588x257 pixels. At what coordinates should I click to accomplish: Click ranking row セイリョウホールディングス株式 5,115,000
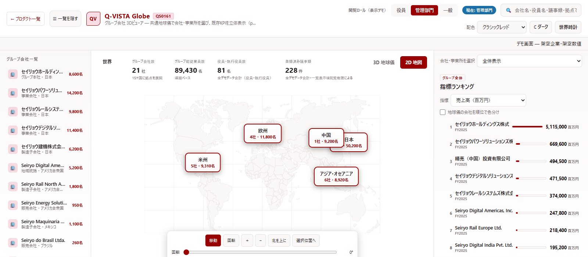click(514, 127)
